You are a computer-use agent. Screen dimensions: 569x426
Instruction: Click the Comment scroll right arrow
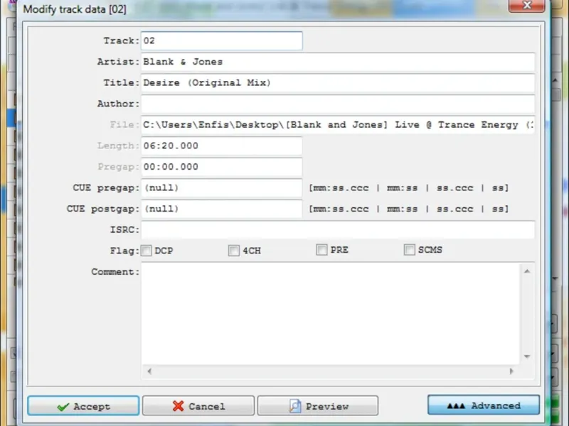pyautogui.click(x=511, y=371)
